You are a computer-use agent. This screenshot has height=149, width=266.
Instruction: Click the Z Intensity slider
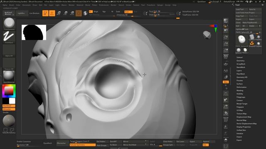[128, 15]
